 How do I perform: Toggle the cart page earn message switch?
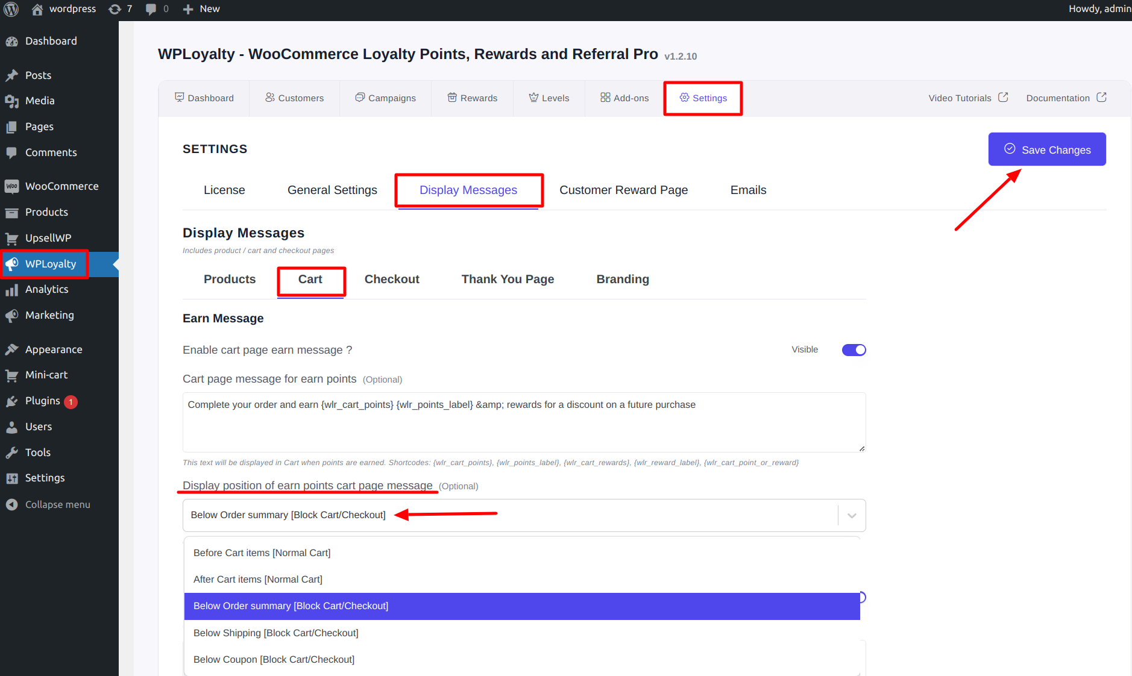click(x=854, y=350)
